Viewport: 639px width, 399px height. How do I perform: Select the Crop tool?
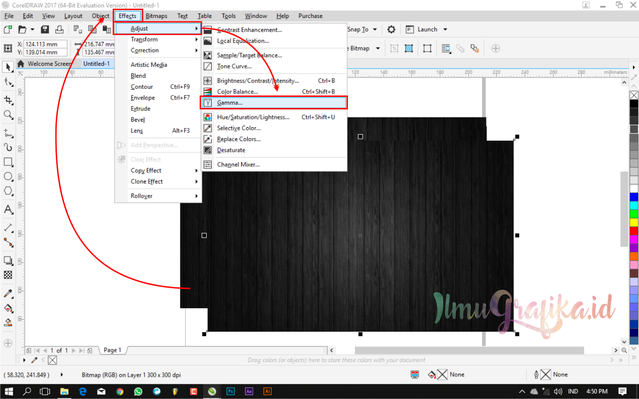(8, 100)
